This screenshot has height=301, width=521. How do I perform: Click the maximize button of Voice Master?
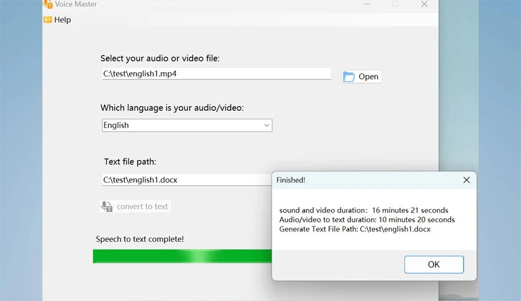(395, 4)
